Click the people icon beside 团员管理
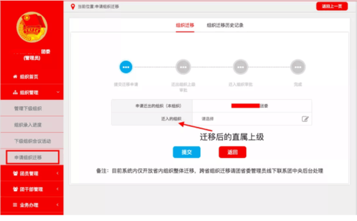Image resolution: width=357 pixels, height=221 pixels. [x=15, y=173]
